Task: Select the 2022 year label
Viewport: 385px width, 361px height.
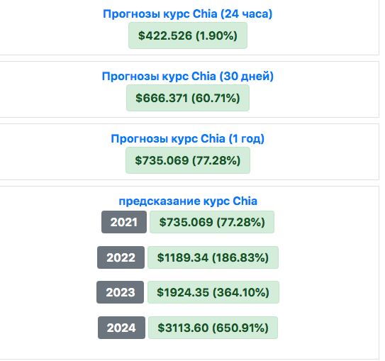Action: click(x=121, y=257)
